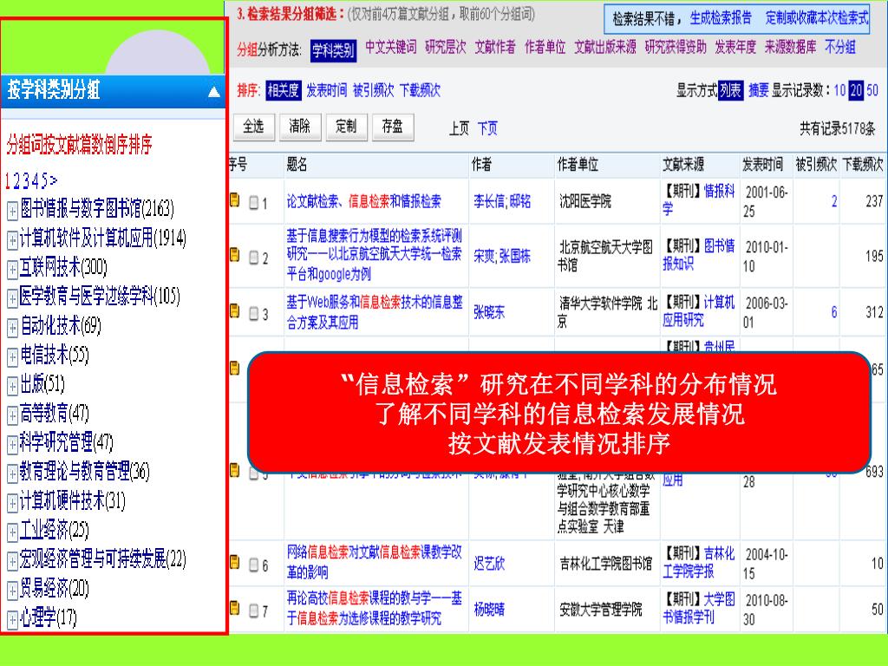Click the yellow document icon in row 1
Viewport: 888px width, 666px height.
234,200
